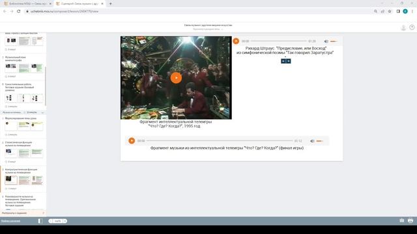Share this page via toolbar icon
This screenshot has height=234, width=417.
click(x=382, y=12)
